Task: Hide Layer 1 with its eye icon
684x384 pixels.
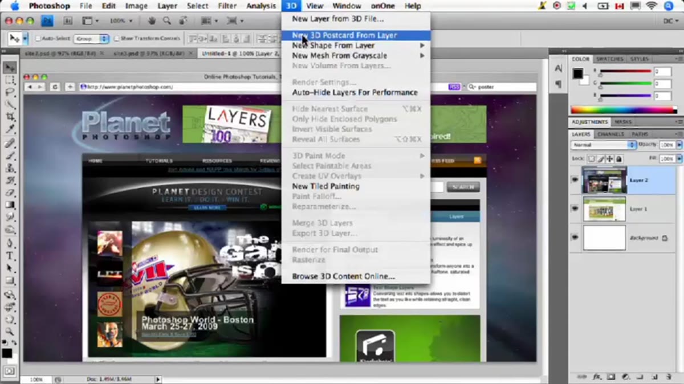Action: pos(575,209)
